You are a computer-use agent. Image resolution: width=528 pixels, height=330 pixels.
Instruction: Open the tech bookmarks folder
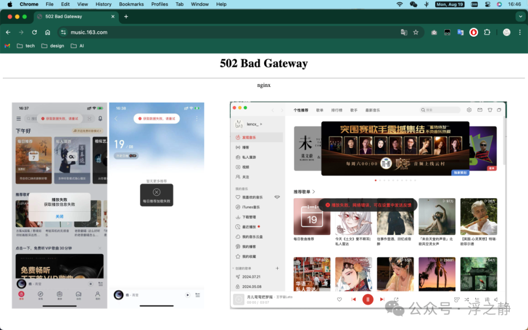[26, 46]
